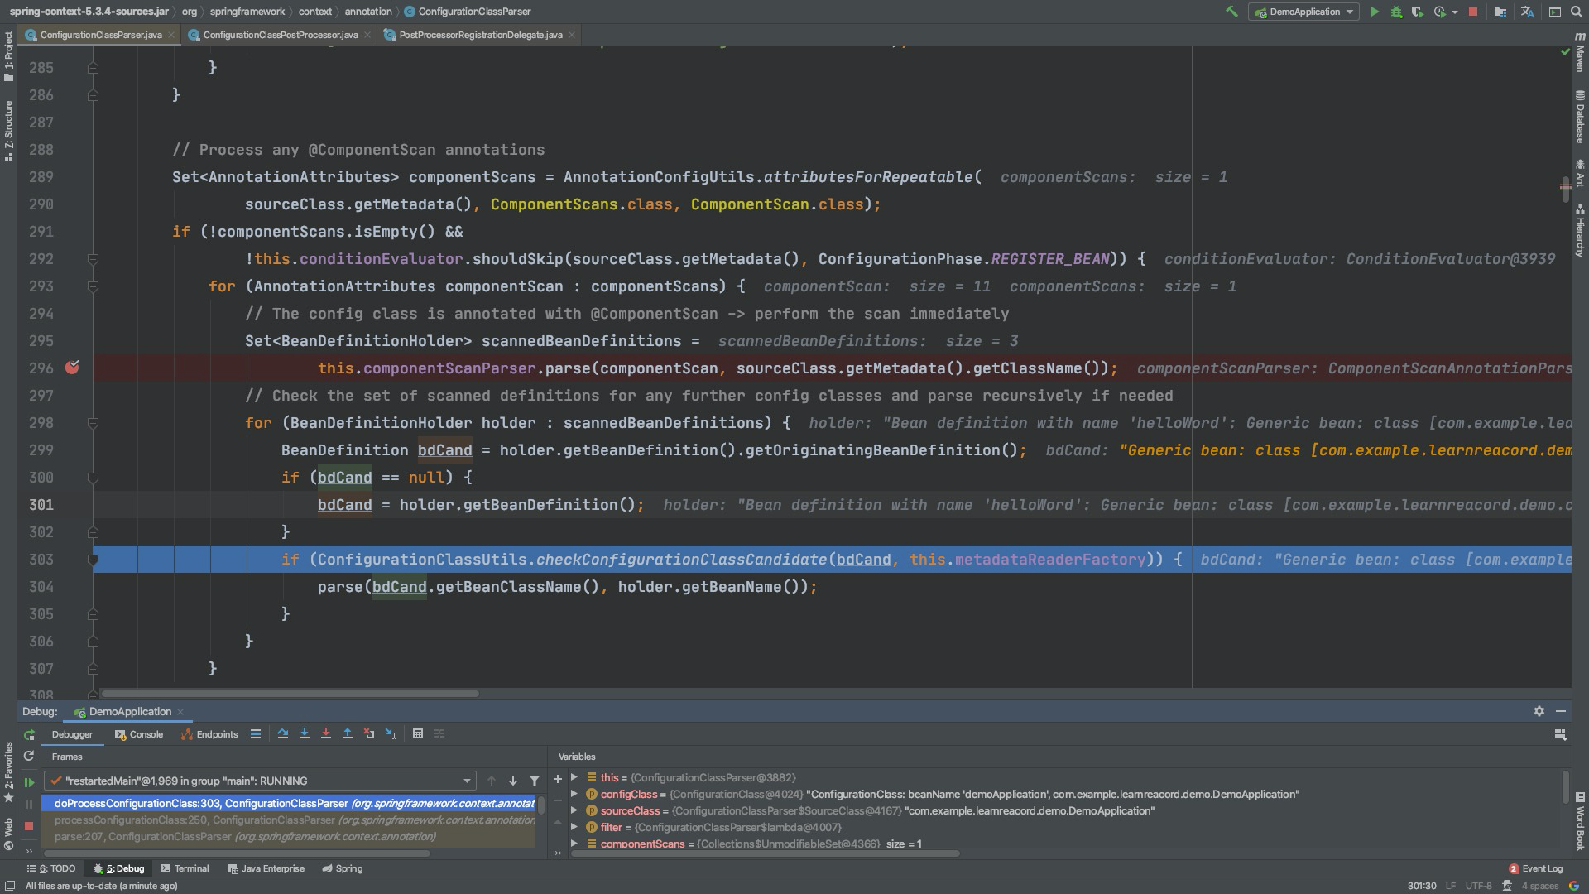Click the UTF-8 encoding selector in status bar
This screenshot has height=894, width=1589.
(1478, 886)
